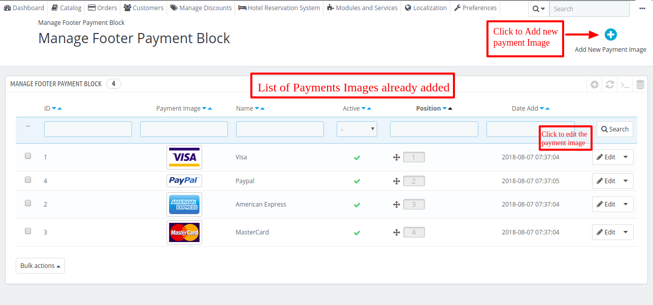Sort Position column descending arrow
Screen dimensions: 653x305
click(445, 109)
